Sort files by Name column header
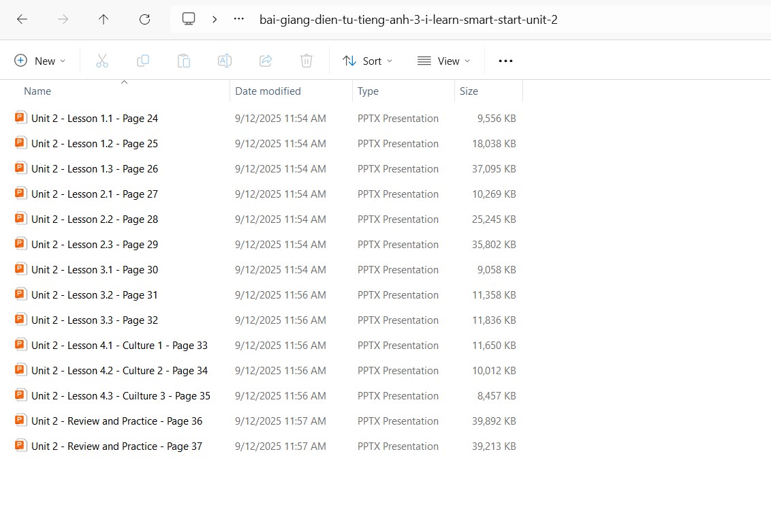This screenshot has width=771, height=516. click(x=37, y=91)
